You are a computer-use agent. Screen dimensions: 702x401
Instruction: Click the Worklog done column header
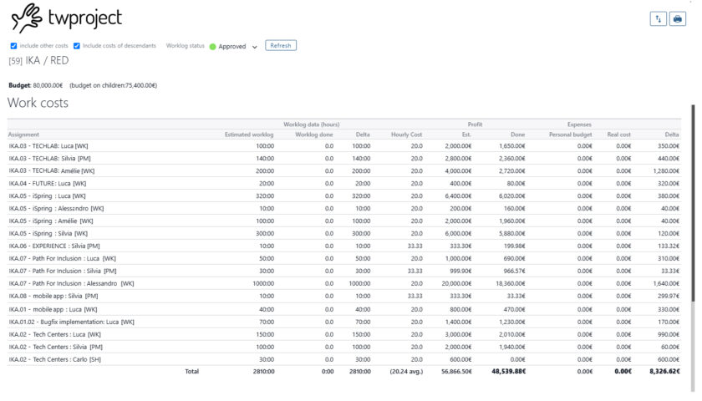[314, 135]
